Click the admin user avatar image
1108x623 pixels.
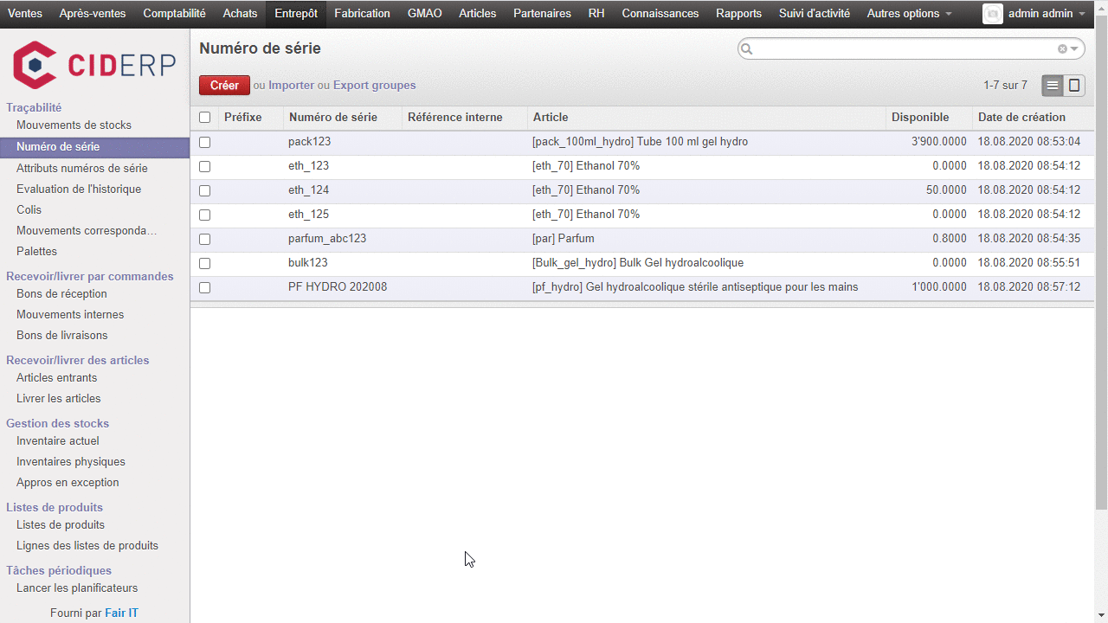pyautogui.click(x=993, y=14)
